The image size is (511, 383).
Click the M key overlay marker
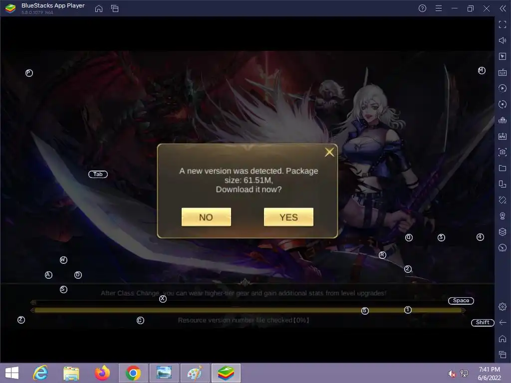click(x=482, y=71)
